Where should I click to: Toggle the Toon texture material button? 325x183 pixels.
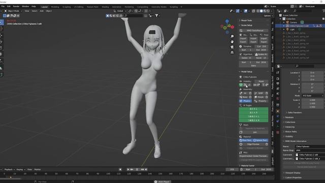click(246, 140)
